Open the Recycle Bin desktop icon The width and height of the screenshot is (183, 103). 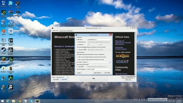3,3
